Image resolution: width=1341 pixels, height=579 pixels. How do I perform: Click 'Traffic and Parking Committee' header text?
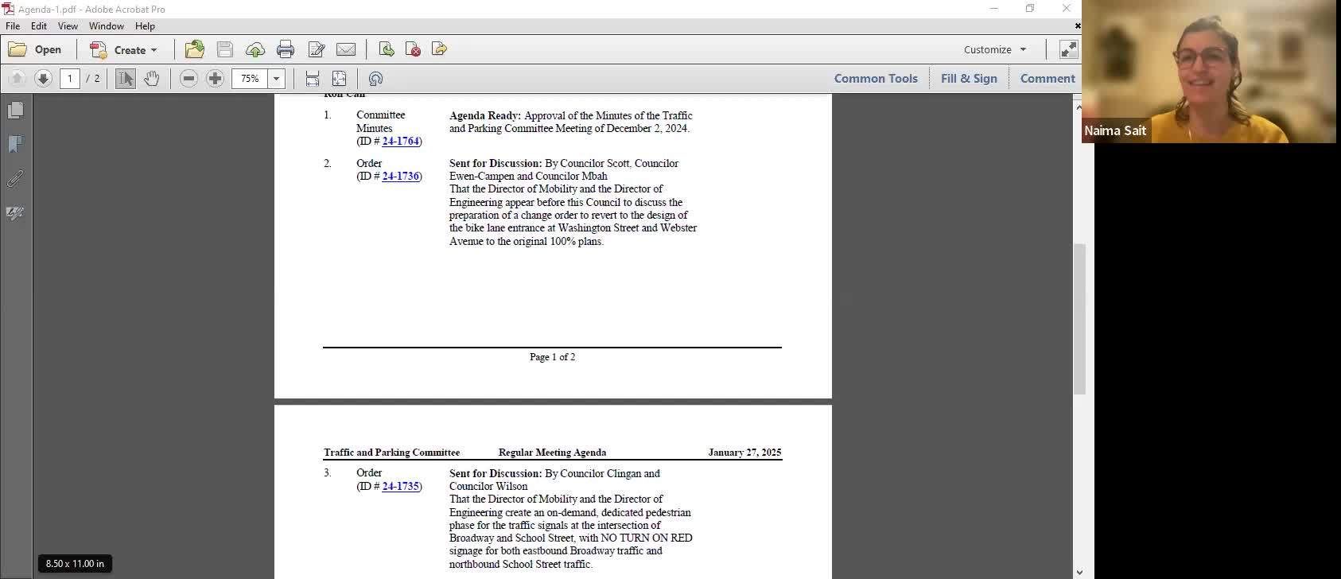click(x=391, y=453)
